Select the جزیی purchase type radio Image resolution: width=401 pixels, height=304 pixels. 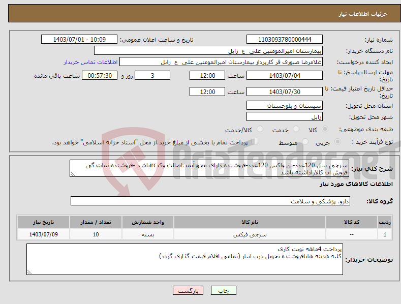pyautogui.click(x=337, y=141)
